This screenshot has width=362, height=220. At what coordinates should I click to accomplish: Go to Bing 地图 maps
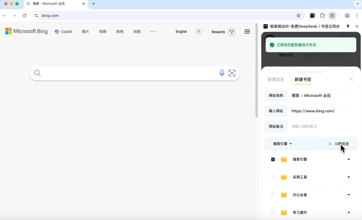click(x=137, y=32)
